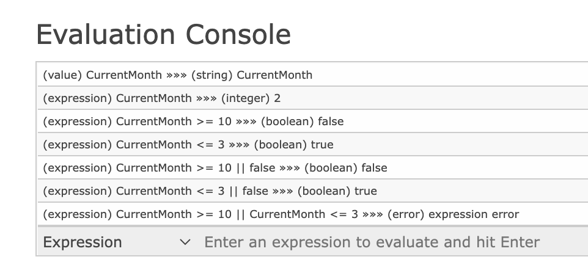Click the 'Expression' label in the selector

point(83,242)
